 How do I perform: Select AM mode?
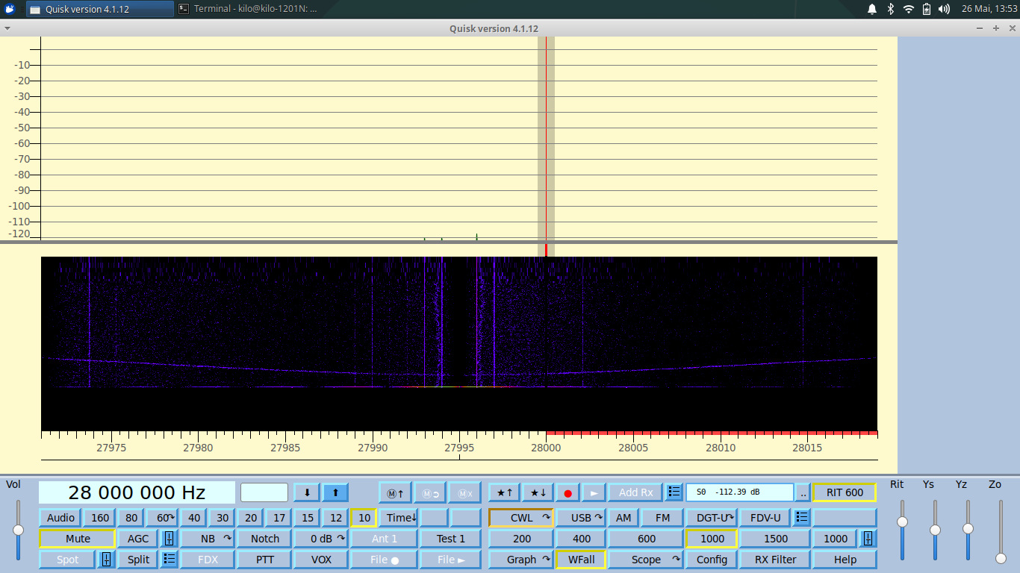pyautogui.click(x=623, y=518)
